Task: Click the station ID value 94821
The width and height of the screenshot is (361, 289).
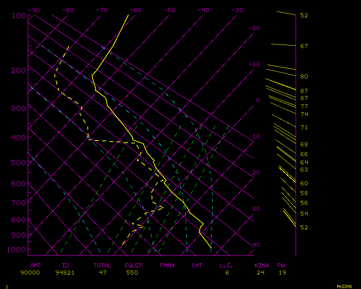Action: click(x=65, y=273)
